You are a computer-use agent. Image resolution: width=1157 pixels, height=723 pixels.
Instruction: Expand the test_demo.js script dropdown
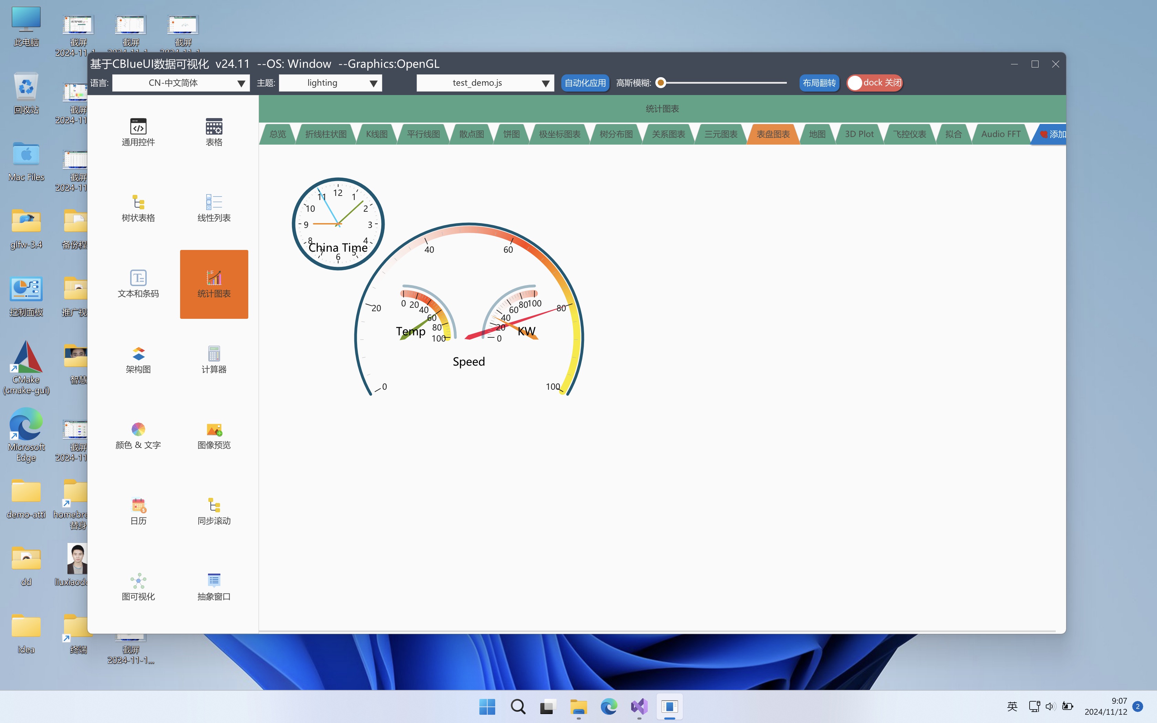point(485,83)
